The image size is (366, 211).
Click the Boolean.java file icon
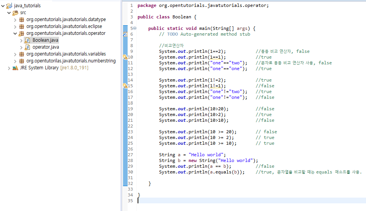click(28, 40)
